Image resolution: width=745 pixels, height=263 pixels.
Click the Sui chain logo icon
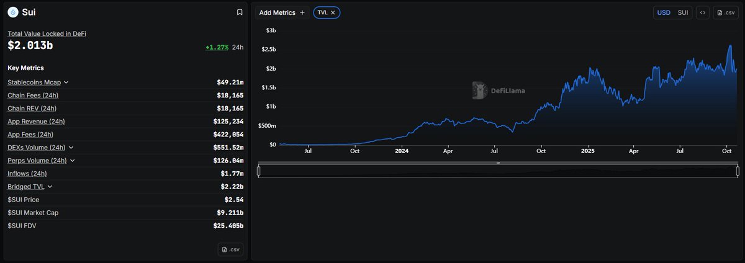[x=12, y=12]
